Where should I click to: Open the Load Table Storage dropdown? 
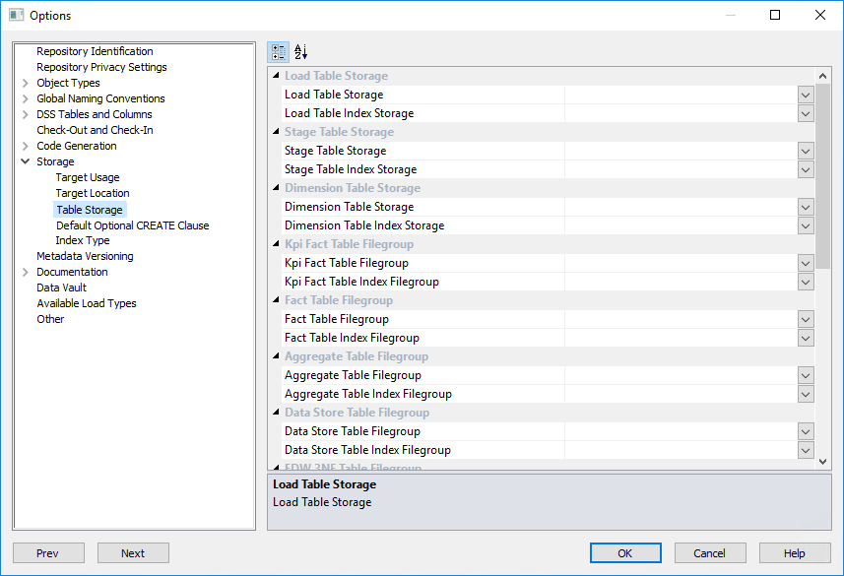(806, 95)
